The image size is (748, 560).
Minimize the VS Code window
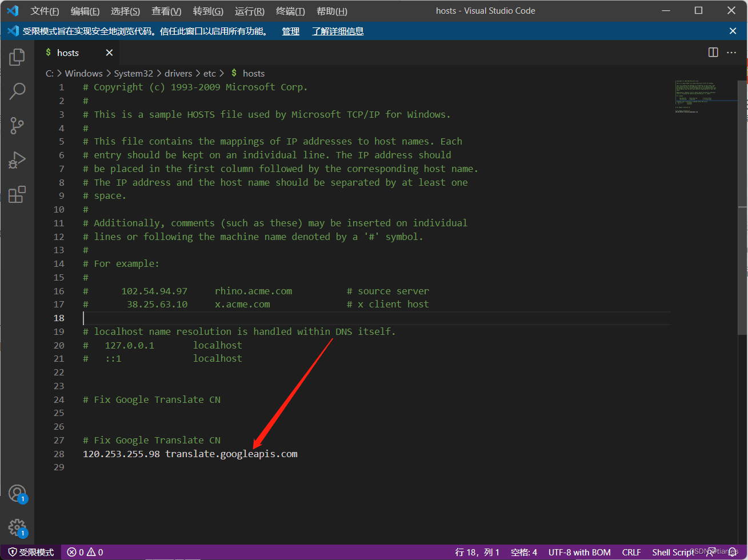tap(665, 11)
